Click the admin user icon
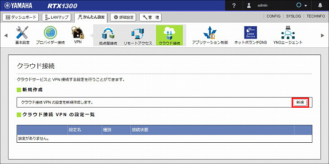The image size is (329, 164). point(249,6)
